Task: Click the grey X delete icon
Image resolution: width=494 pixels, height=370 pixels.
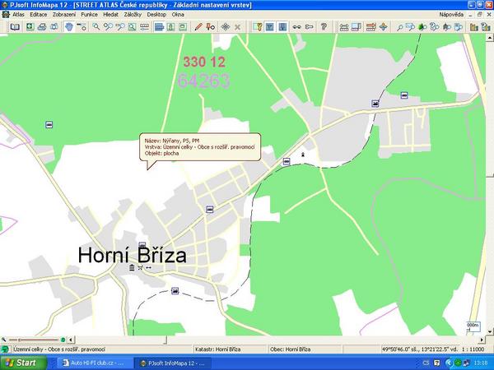Action: coord(238,27)
